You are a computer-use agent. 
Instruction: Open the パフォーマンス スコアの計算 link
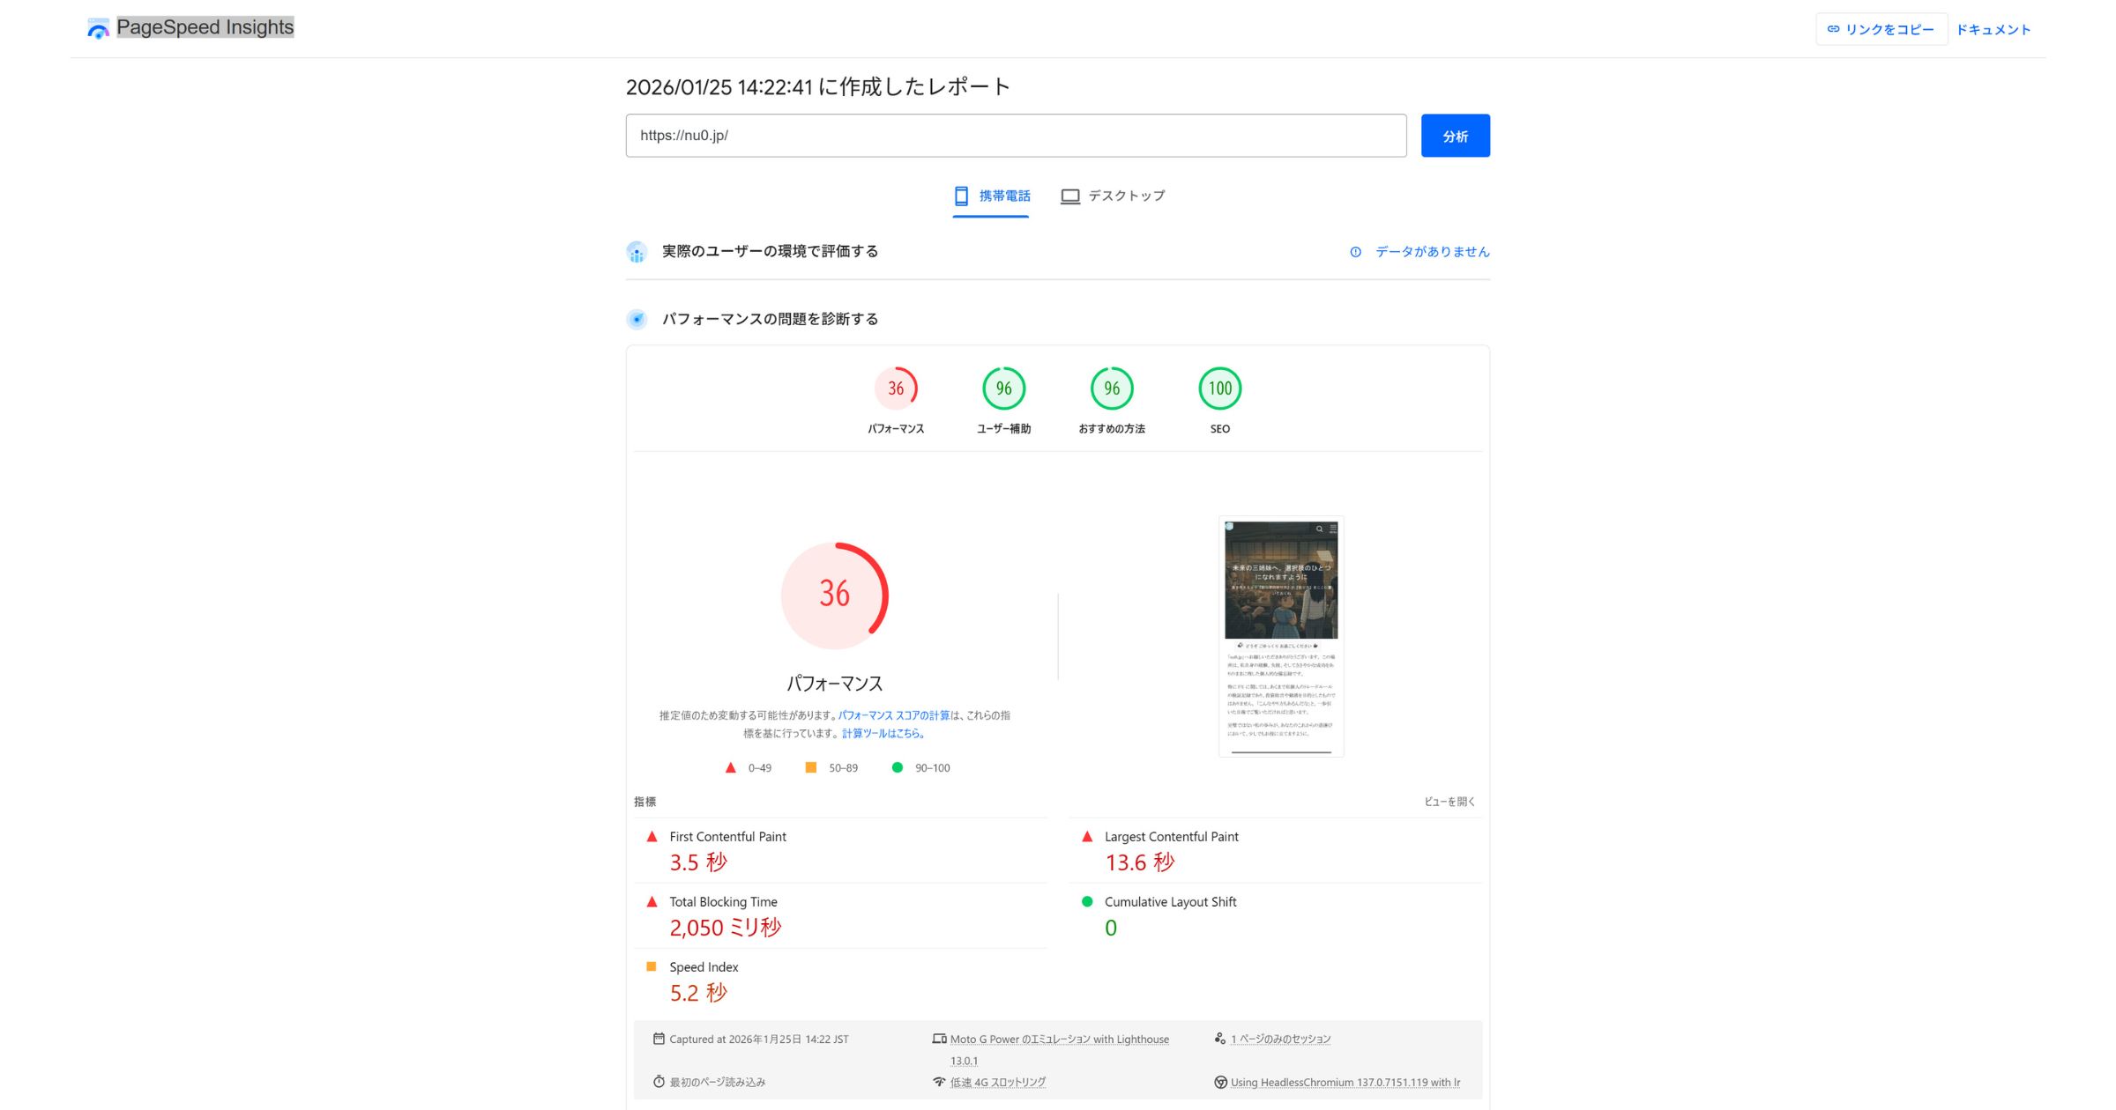(893, 715)
